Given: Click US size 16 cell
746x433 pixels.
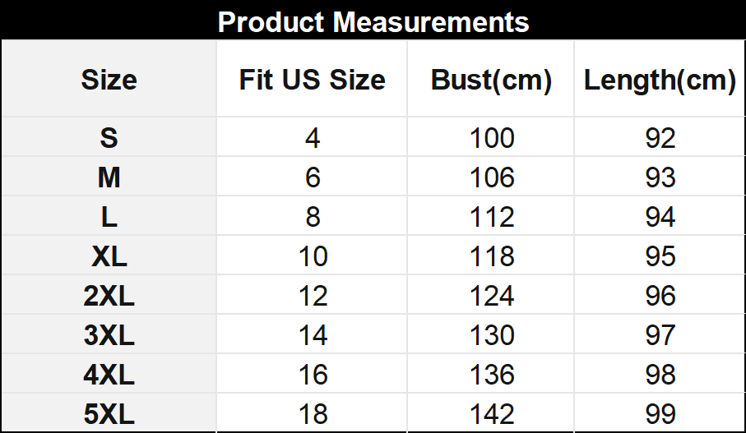Looking at the screenshot, I should point(313,375).
